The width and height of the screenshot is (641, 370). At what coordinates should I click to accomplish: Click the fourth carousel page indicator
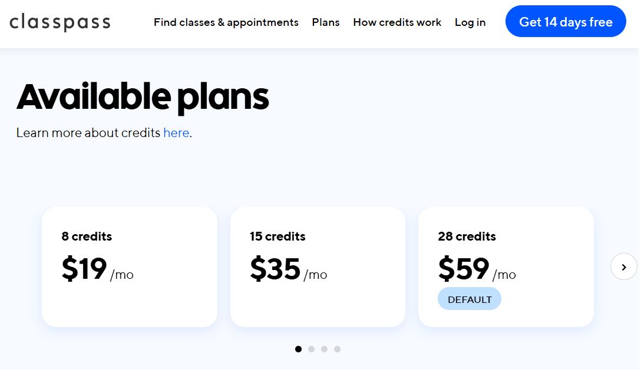coord(337,349)
